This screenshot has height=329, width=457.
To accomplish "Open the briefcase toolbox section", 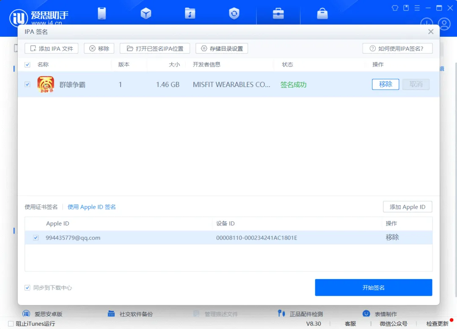I will [x=278, y=13].
